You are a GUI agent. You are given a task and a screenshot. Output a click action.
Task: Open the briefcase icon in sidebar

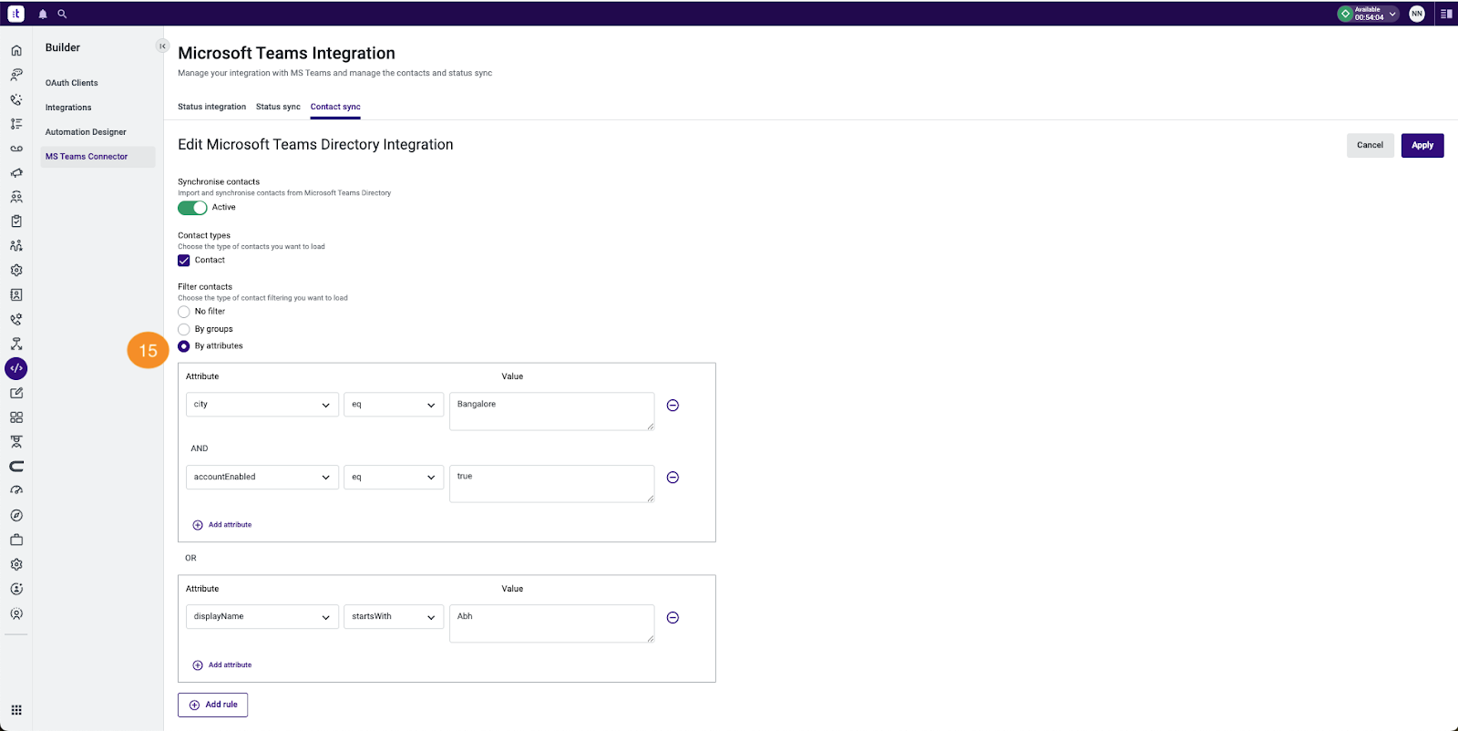(x=16, y=540)
